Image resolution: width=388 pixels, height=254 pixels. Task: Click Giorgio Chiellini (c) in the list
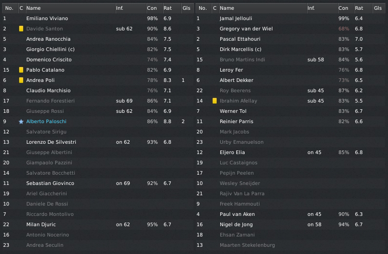(x=51, y=49)
